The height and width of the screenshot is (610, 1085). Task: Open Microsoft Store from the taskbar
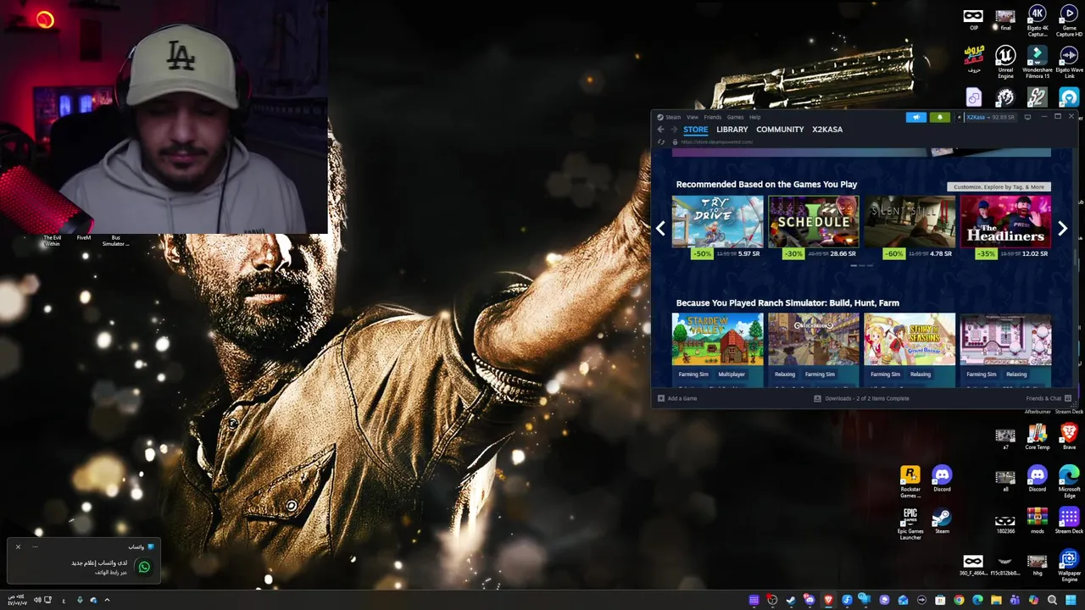[x=940, y=600]
